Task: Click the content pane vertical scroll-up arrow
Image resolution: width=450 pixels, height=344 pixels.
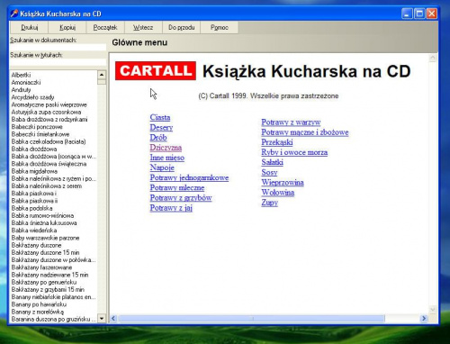Action: coord(433,58)
